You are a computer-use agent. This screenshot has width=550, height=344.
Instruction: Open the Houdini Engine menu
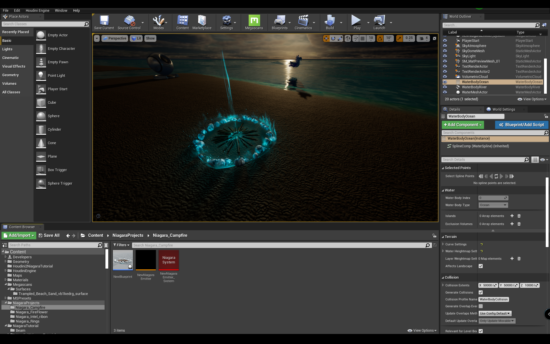coord(37,10)
